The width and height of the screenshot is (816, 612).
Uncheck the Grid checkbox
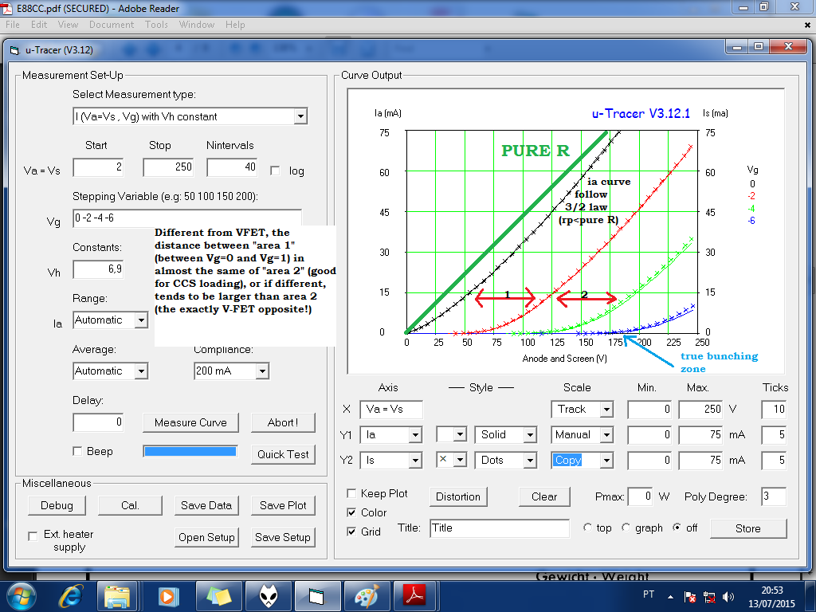coord(351,532)
